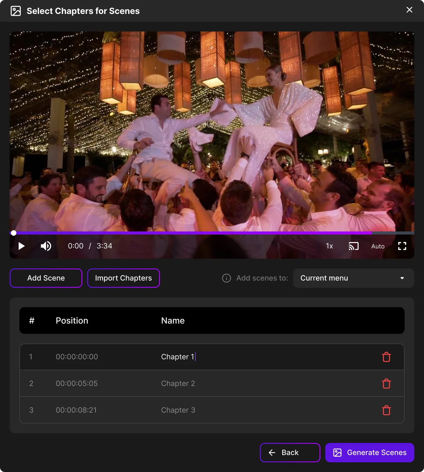Expand the menu selector chevron
Viewport: 424px width, 472px height.
click(x=402, y=278)
